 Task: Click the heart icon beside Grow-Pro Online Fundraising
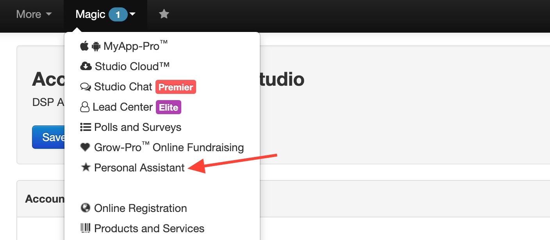point(85,147)
